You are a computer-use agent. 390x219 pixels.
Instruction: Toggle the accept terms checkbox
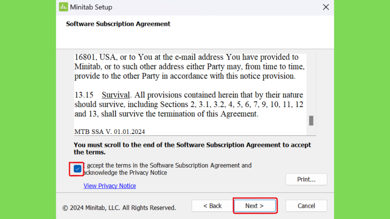pos(77,169)
